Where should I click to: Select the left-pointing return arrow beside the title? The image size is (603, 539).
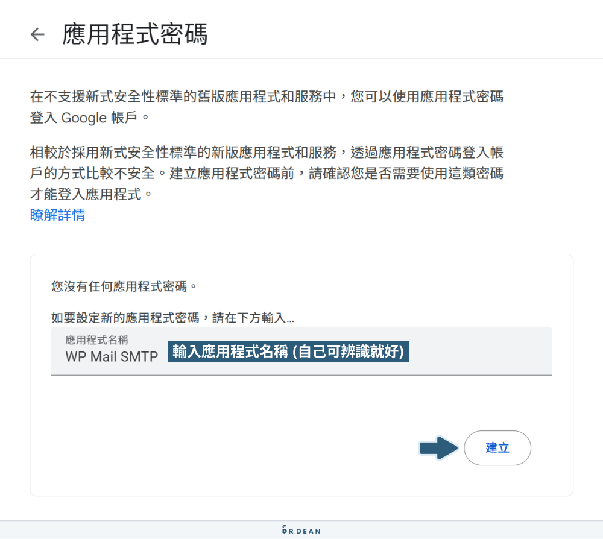coord(37,34)
